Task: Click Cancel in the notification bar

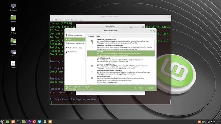Action: click(x=151, y=88)
